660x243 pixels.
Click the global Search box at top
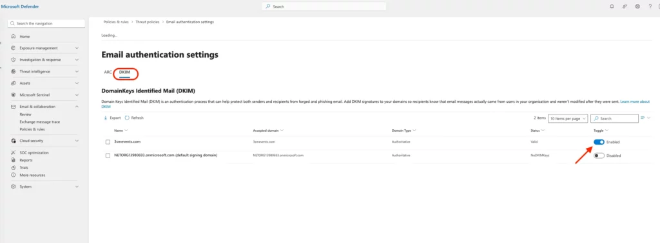tap(324, 6)
